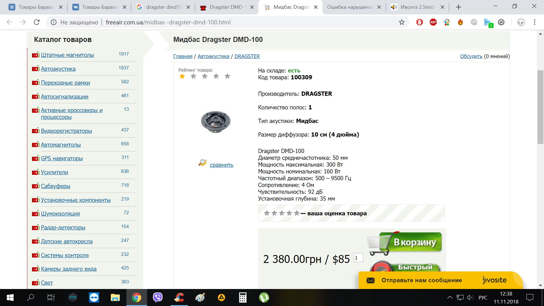Click the quantity input field
Screen dimensions: 544x306
pos(358,258)
